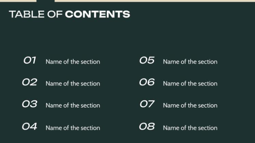The image size is (255, 143).
Task: Click the section name next to 02
Action: point(73,84)
